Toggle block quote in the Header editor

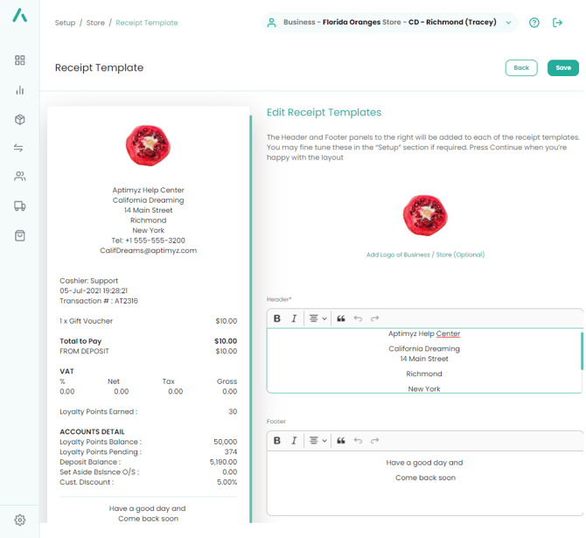tap(341, 318)
